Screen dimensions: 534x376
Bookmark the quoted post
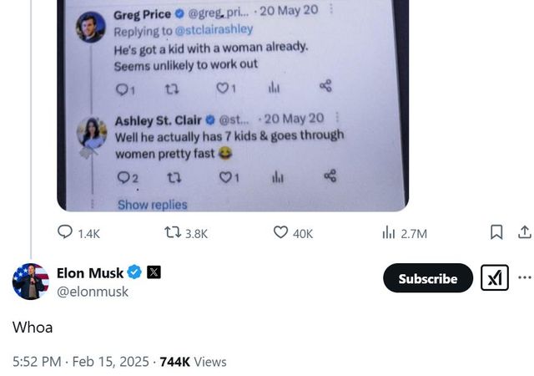pos(496,232)
